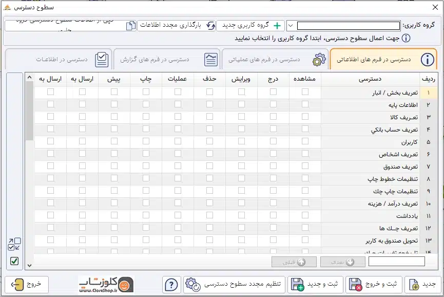Tick حذف checkbox for یادداشت row
This screenshot has width=444, height=297.
[x=209, y=215]
